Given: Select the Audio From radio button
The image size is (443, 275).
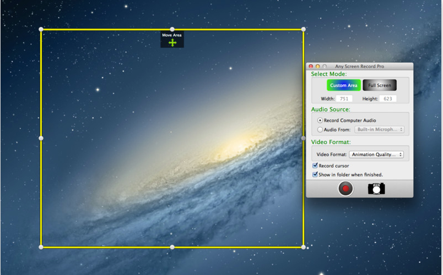Looking at the screenshot, I should tap(320, 129).
